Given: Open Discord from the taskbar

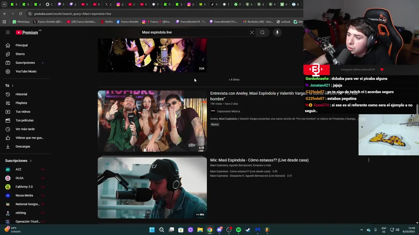Looking at the screenshot, I should point(219,230).
